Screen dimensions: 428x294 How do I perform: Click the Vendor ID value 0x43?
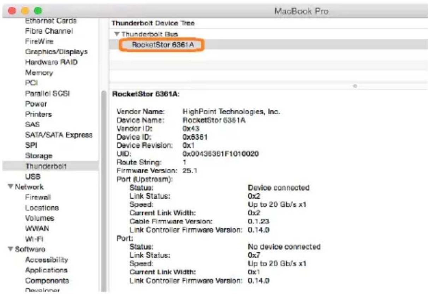(x=191, y=129)
